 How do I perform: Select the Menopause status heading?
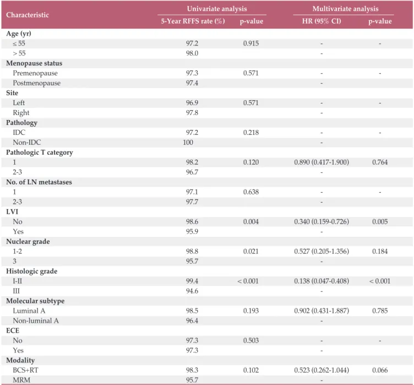34,63
